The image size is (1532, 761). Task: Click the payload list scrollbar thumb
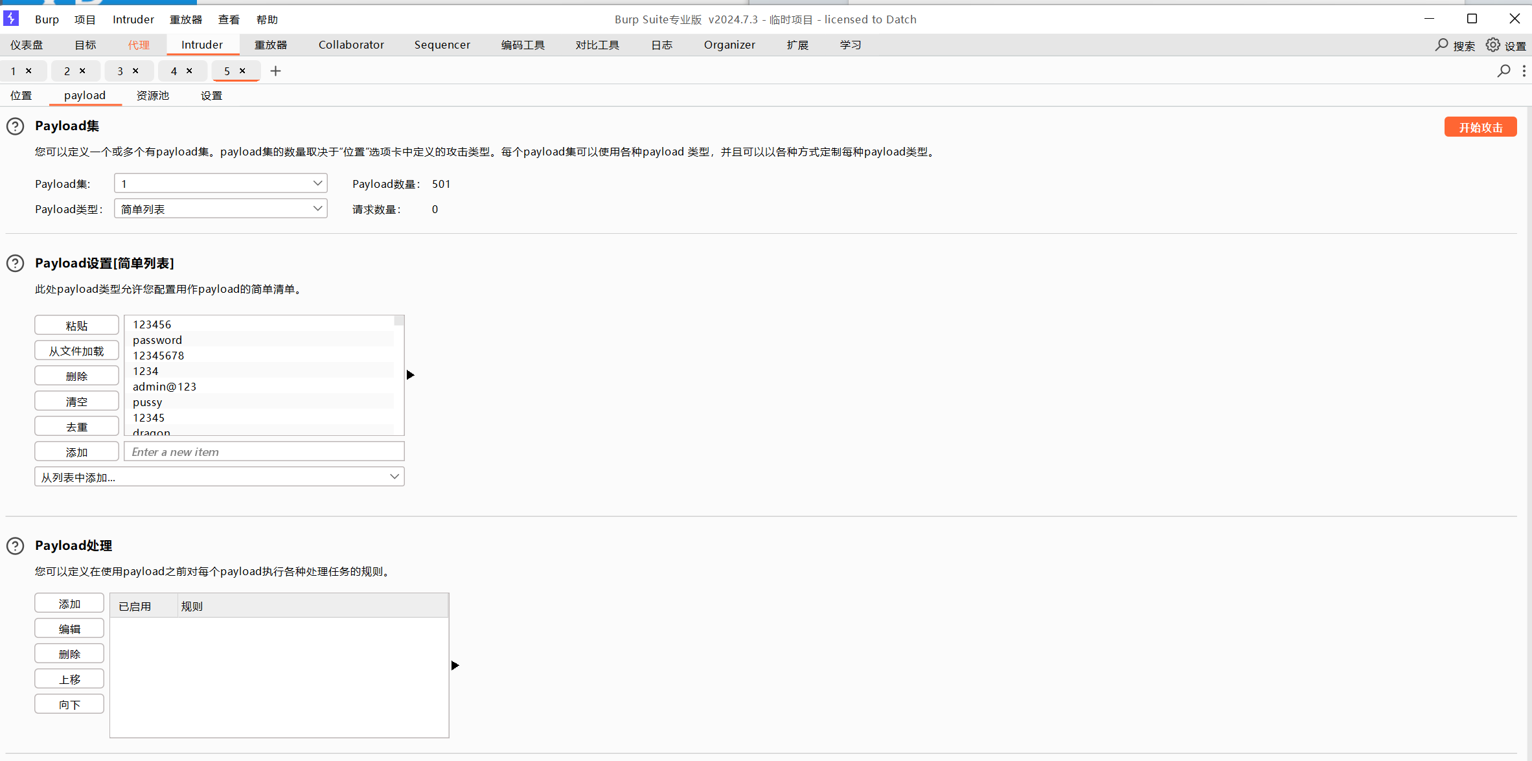[x=399, y=321]
